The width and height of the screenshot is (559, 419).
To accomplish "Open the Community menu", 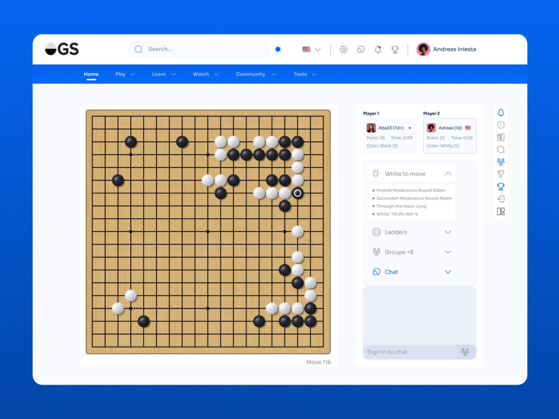I will pyautogui.click(x=255, y=74).
